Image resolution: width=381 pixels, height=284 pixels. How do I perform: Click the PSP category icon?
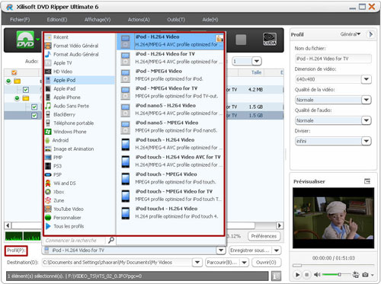tap(48, 174)
